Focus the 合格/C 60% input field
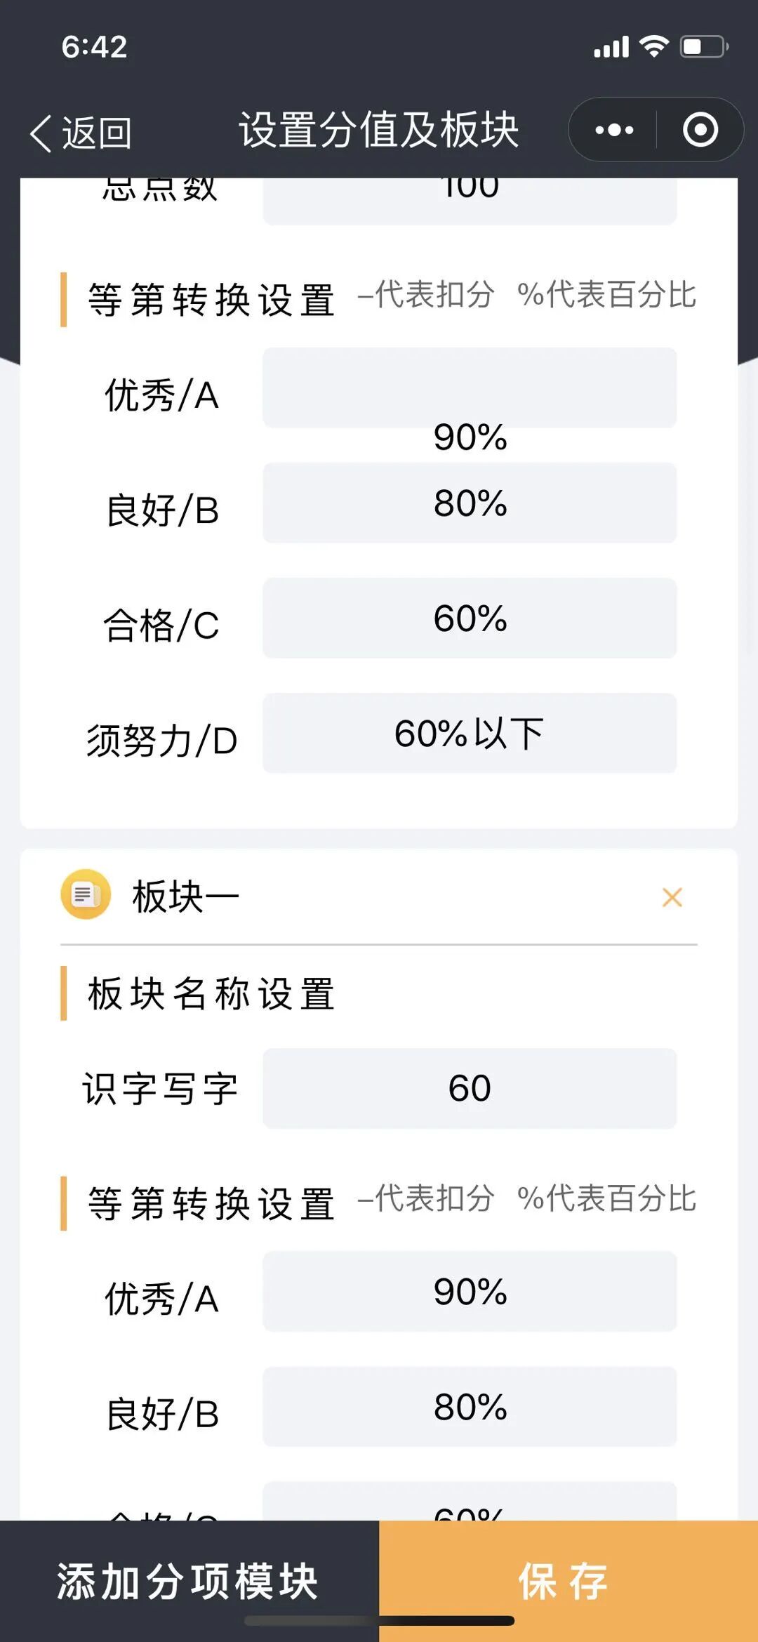The width and height of the screenshot is (758, 1642). tap(470, 618)
